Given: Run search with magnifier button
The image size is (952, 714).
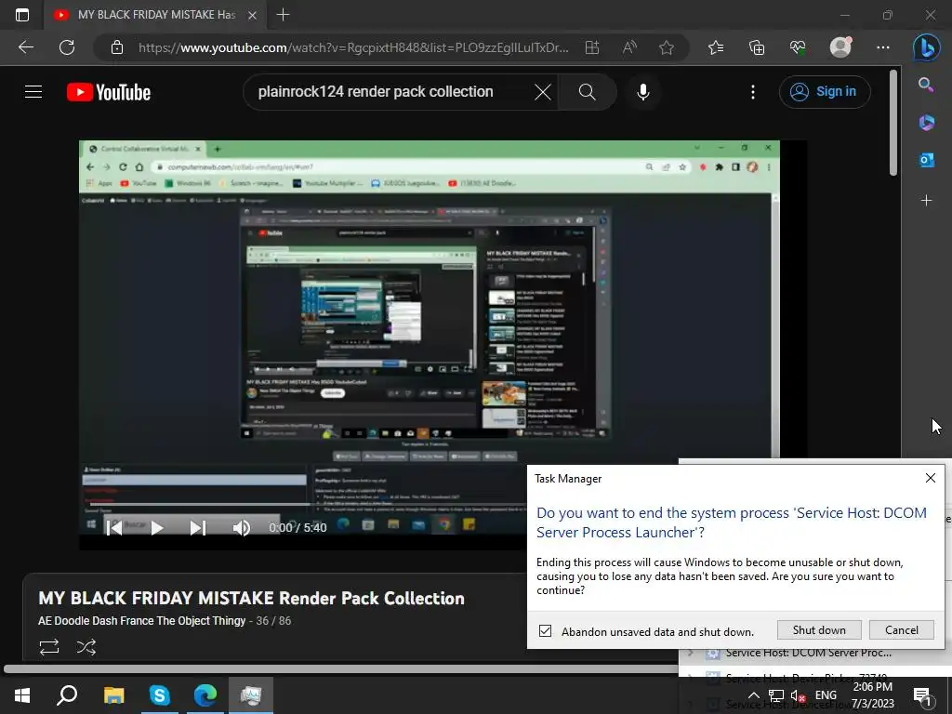Looking at the screenshot, I should tap(588, 92).
